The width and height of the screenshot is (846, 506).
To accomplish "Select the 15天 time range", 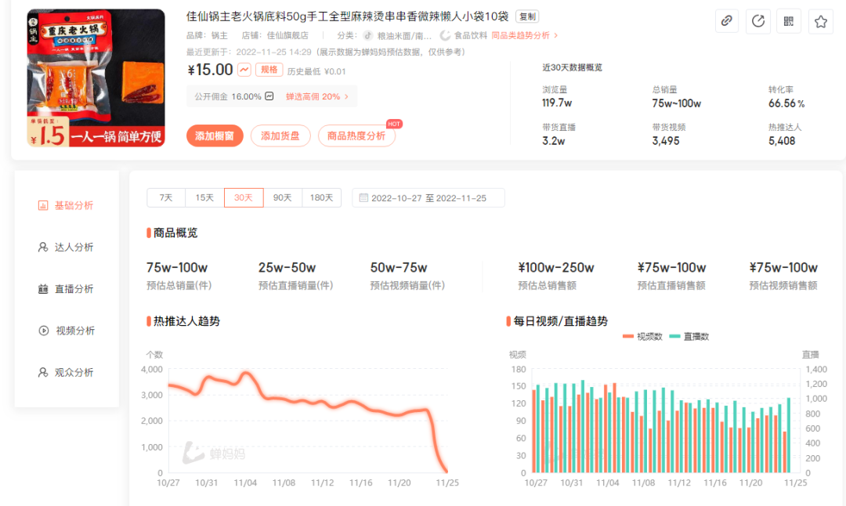I will (x=204, y=197).
